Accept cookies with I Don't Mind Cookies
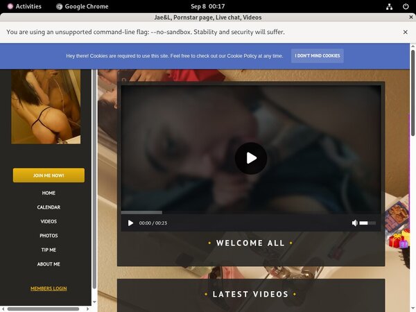416x312 pixels. [x=317, y=55]
